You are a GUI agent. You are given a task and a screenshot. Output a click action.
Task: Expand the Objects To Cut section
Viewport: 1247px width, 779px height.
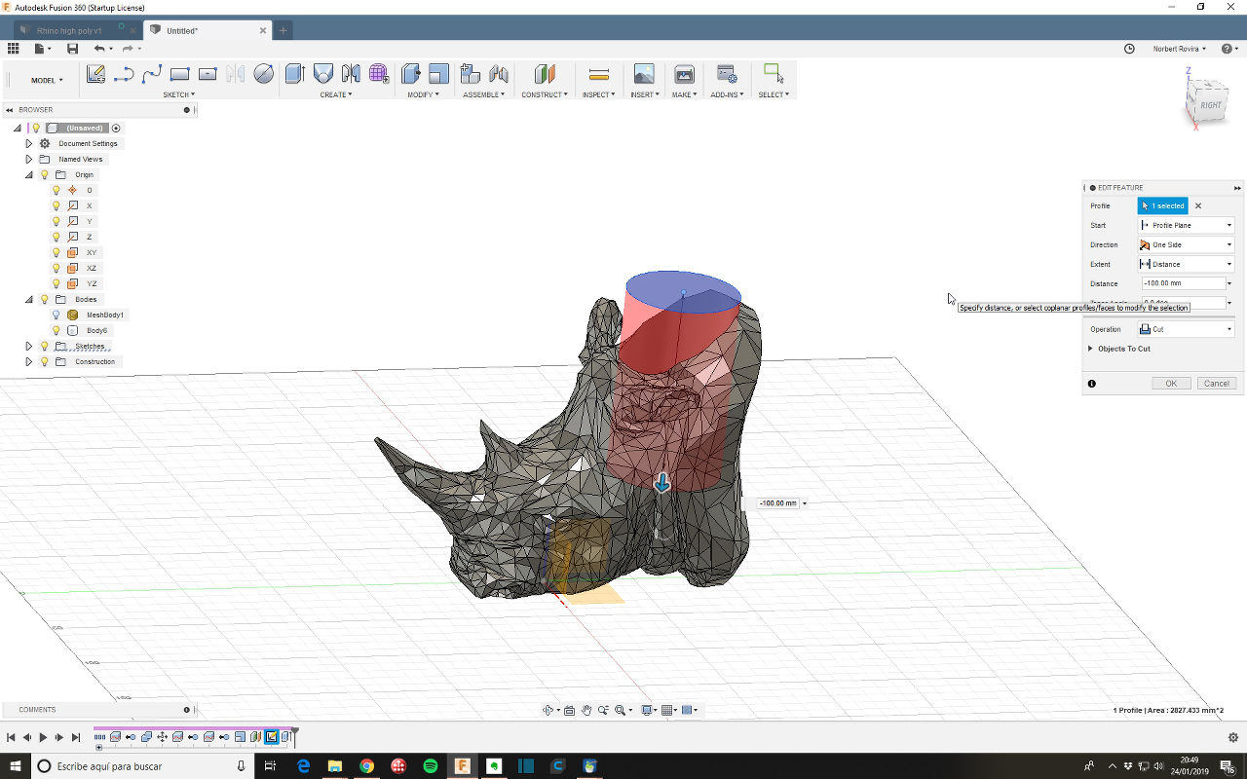1090,349
